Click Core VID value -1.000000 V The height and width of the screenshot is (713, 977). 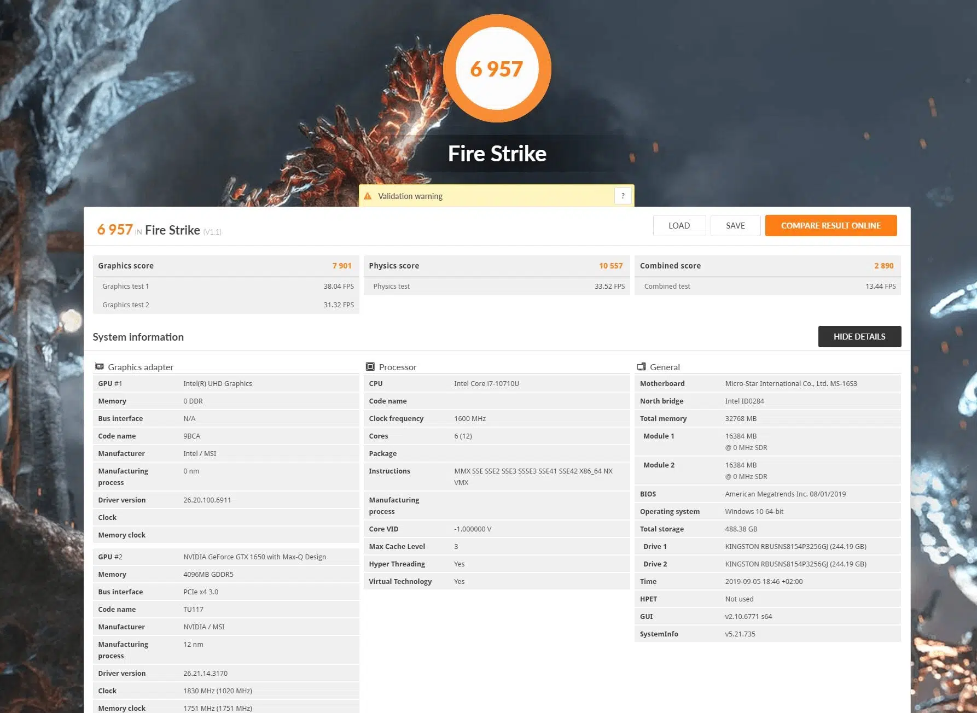coord(473,529)
